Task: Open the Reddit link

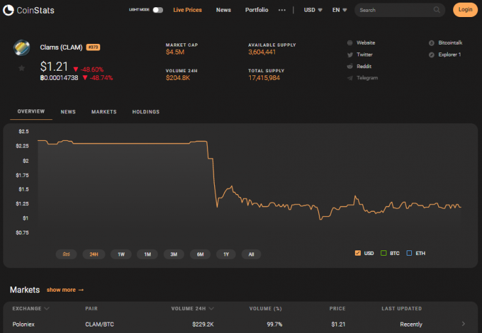Action: [x=363, y=66]
